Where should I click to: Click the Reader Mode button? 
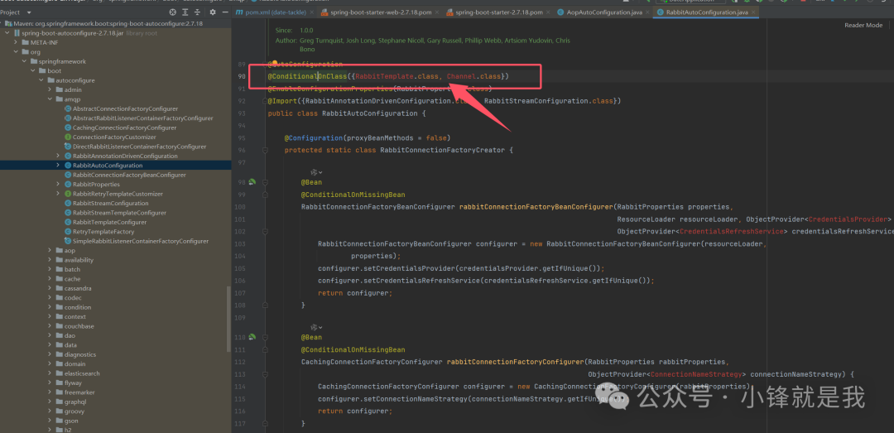863,25
